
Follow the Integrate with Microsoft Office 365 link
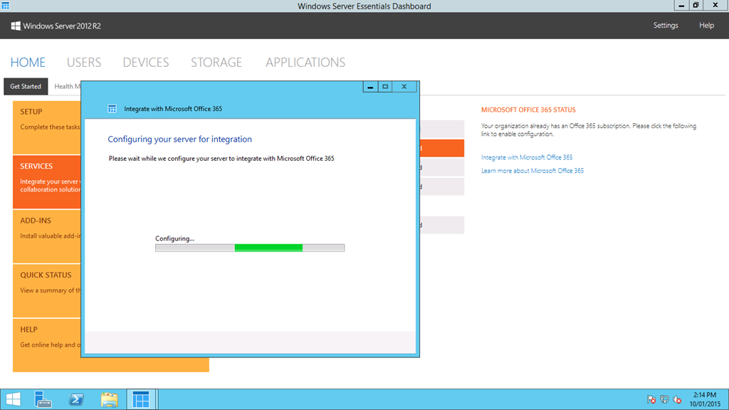point(527,157)
